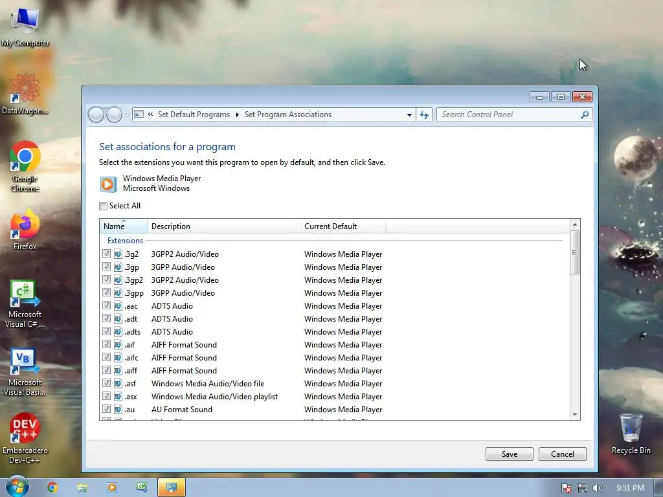Click the .3g2 file type icon
Screen dimensions: 663x497
coord(118,254)
